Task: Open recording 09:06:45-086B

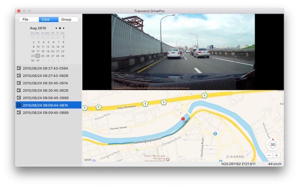Action: point(49,98)
